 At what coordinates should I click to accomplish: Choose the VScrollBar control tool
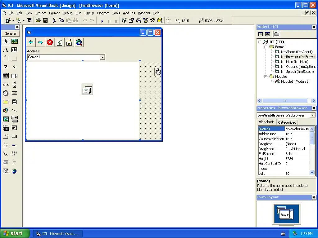coord(14,85)
